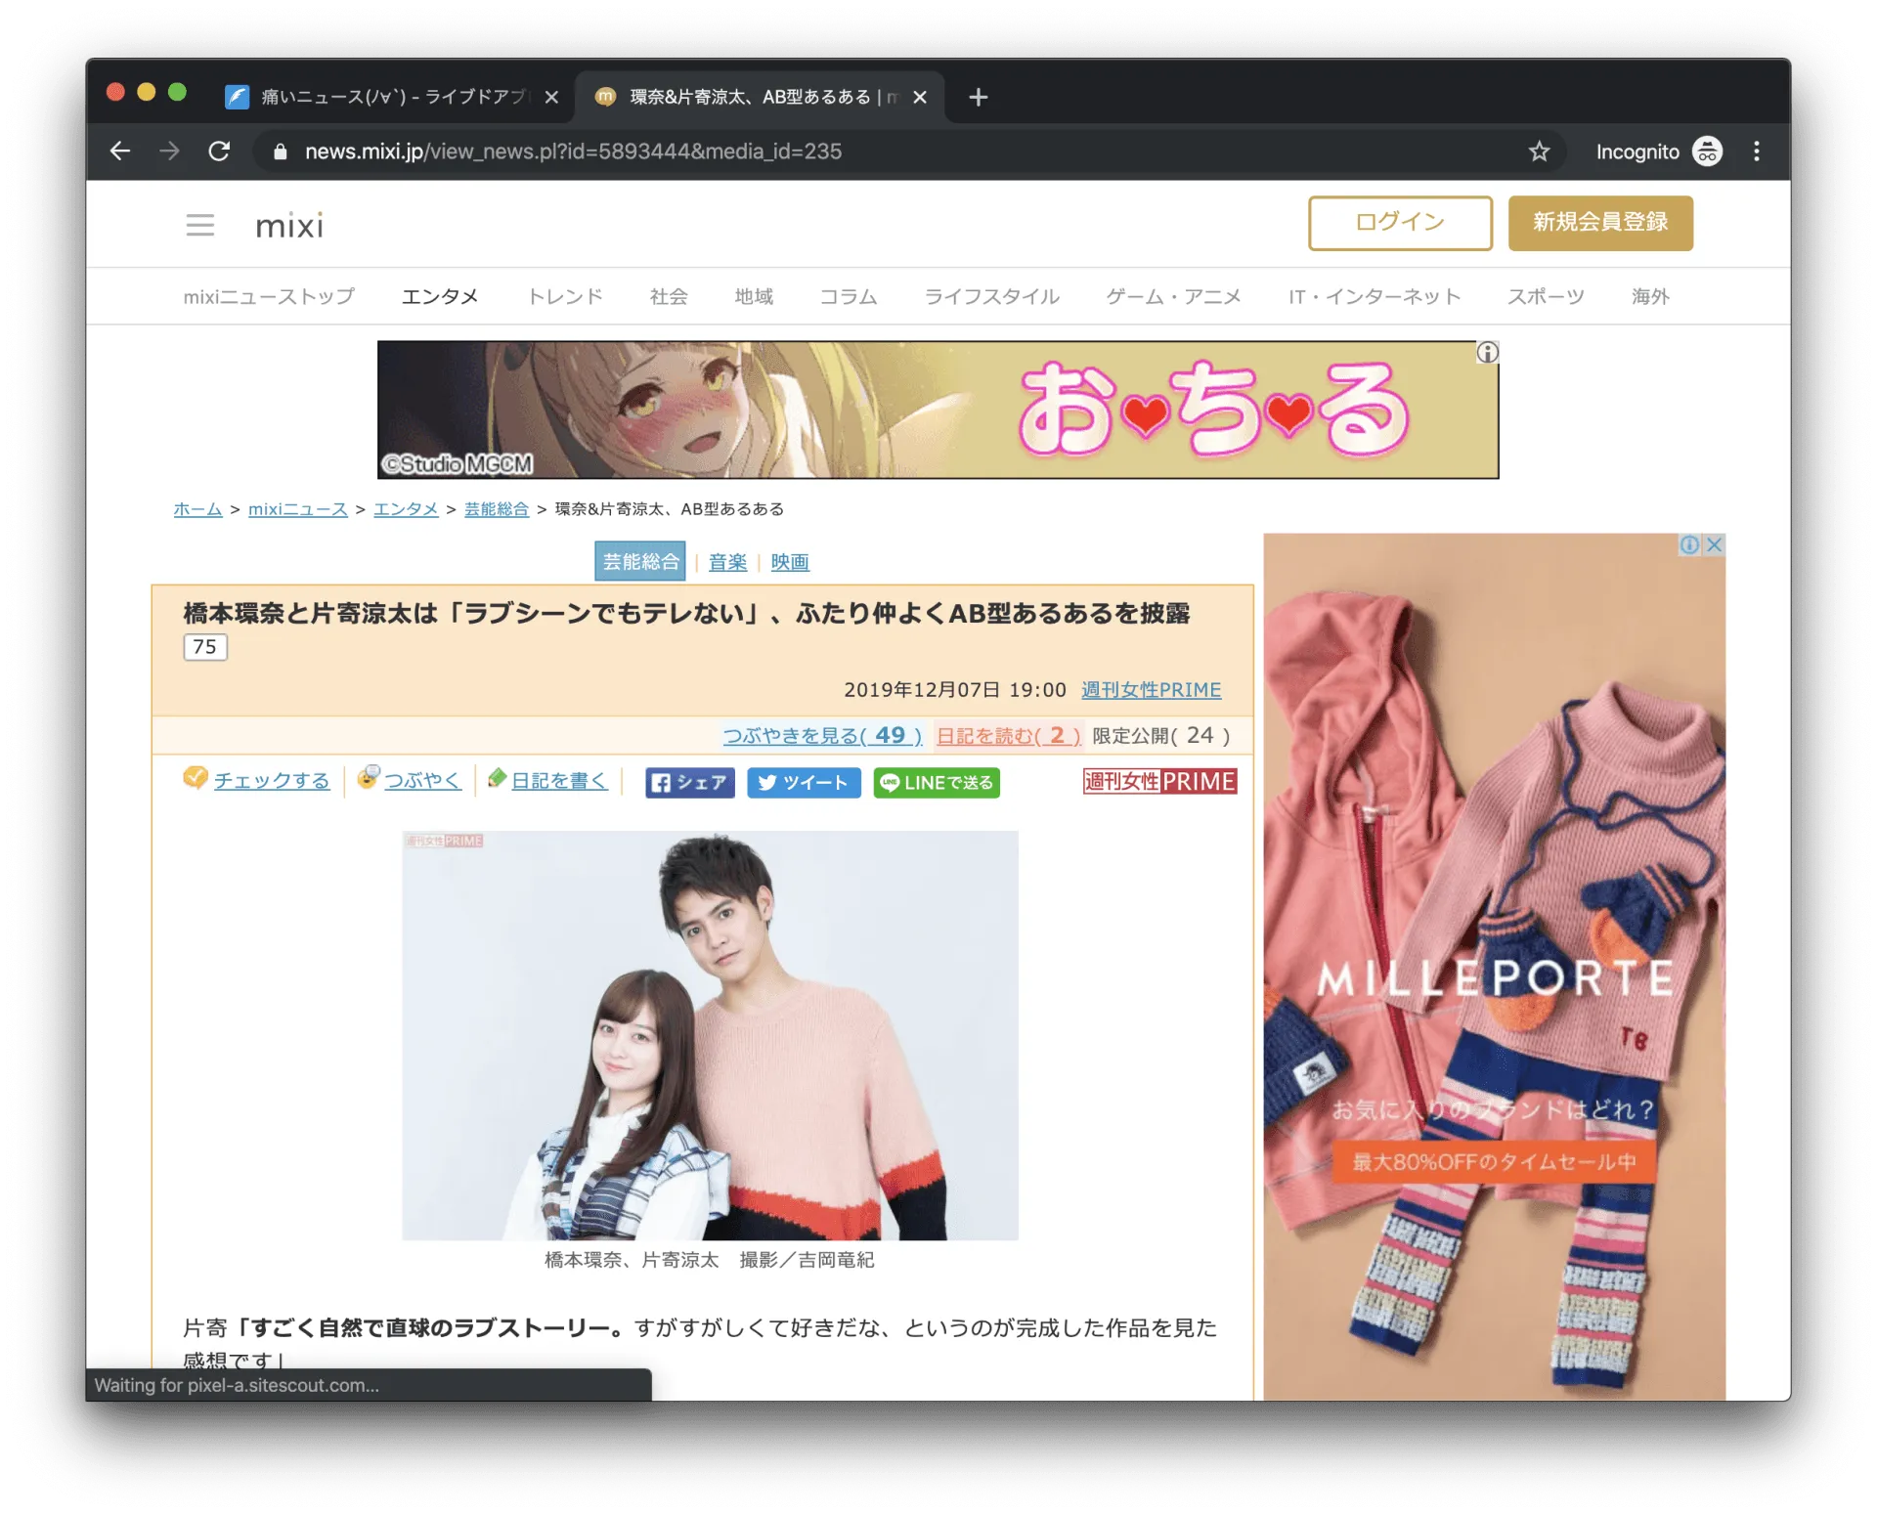
Task: Open banner ad info icon
Action: [1487, 353]
